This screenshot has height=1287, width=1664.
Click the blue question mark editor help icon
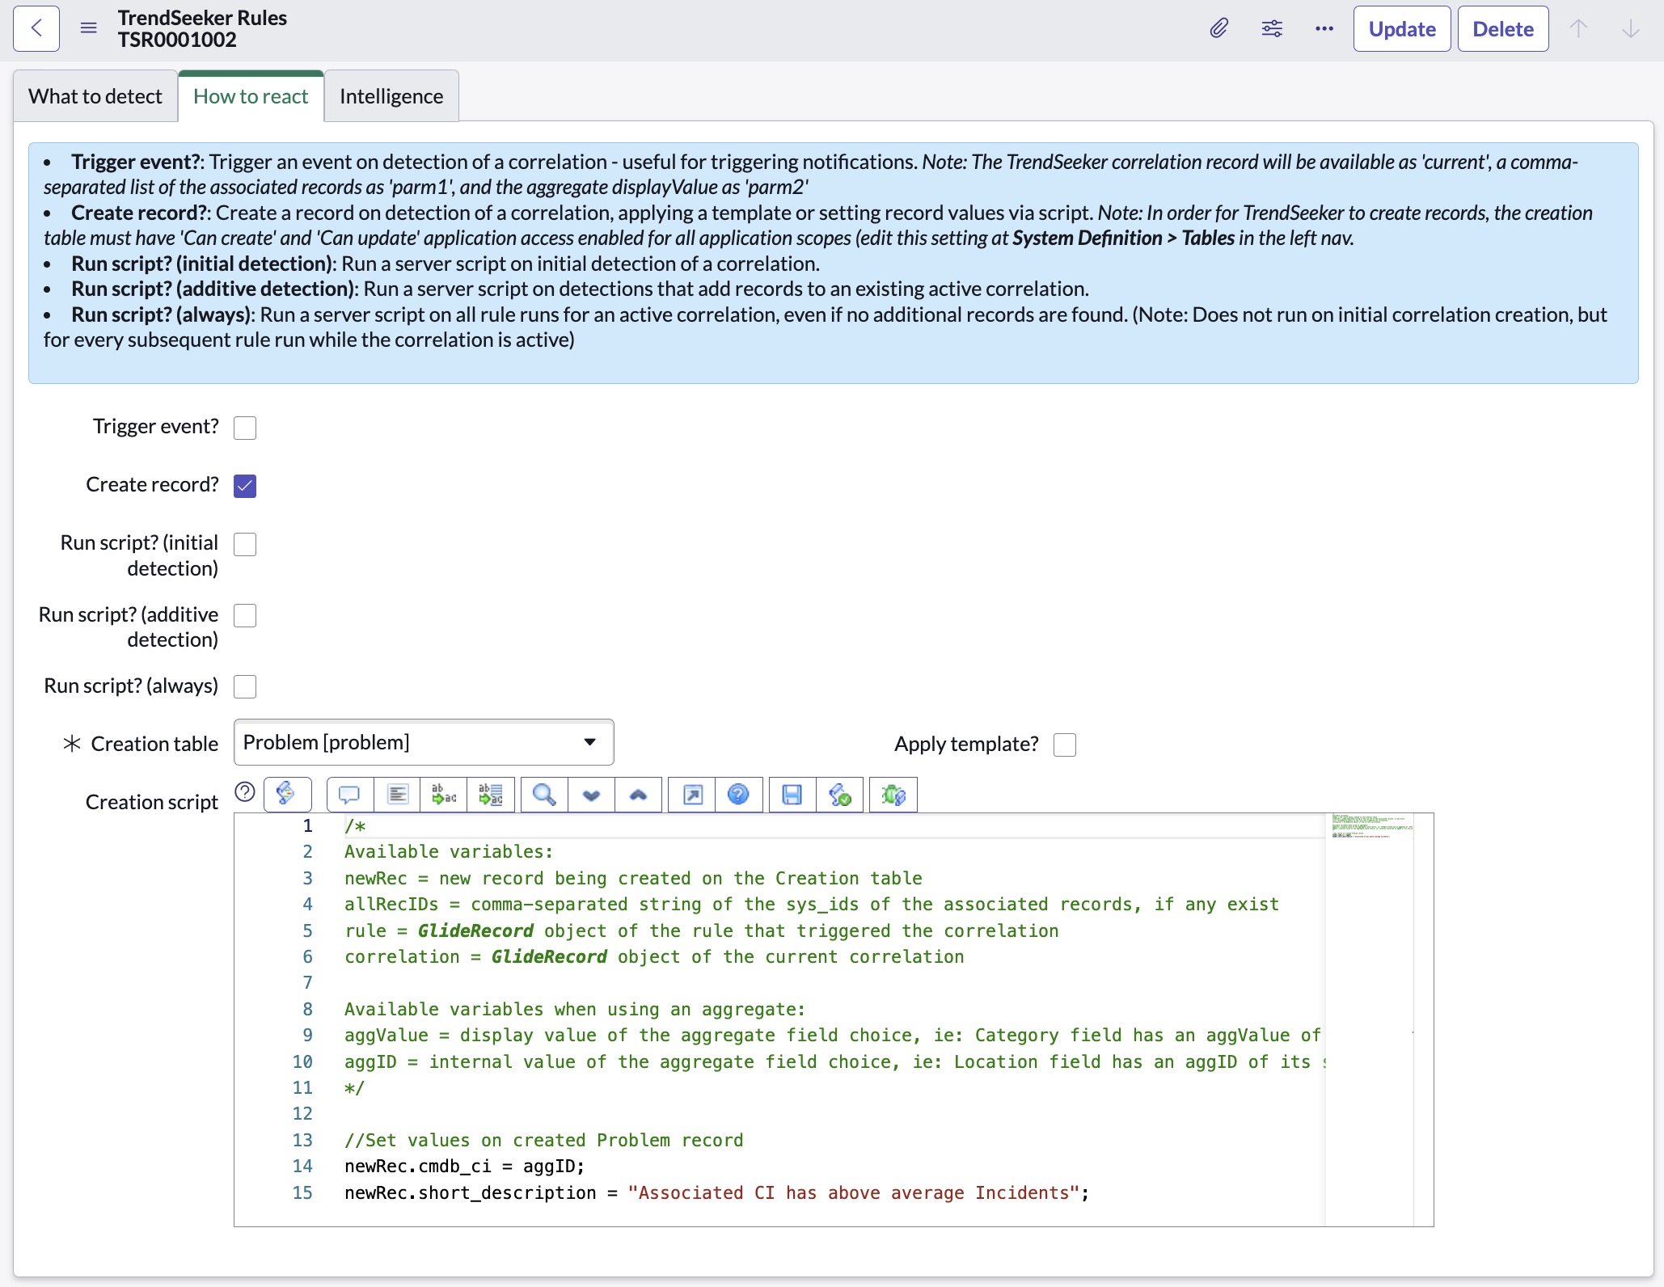739,795
